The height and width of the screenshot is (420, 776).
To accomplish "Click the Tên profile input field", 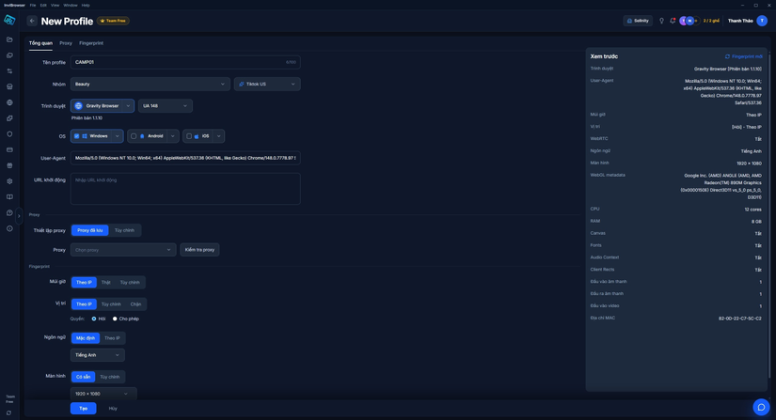I will 185,62.
